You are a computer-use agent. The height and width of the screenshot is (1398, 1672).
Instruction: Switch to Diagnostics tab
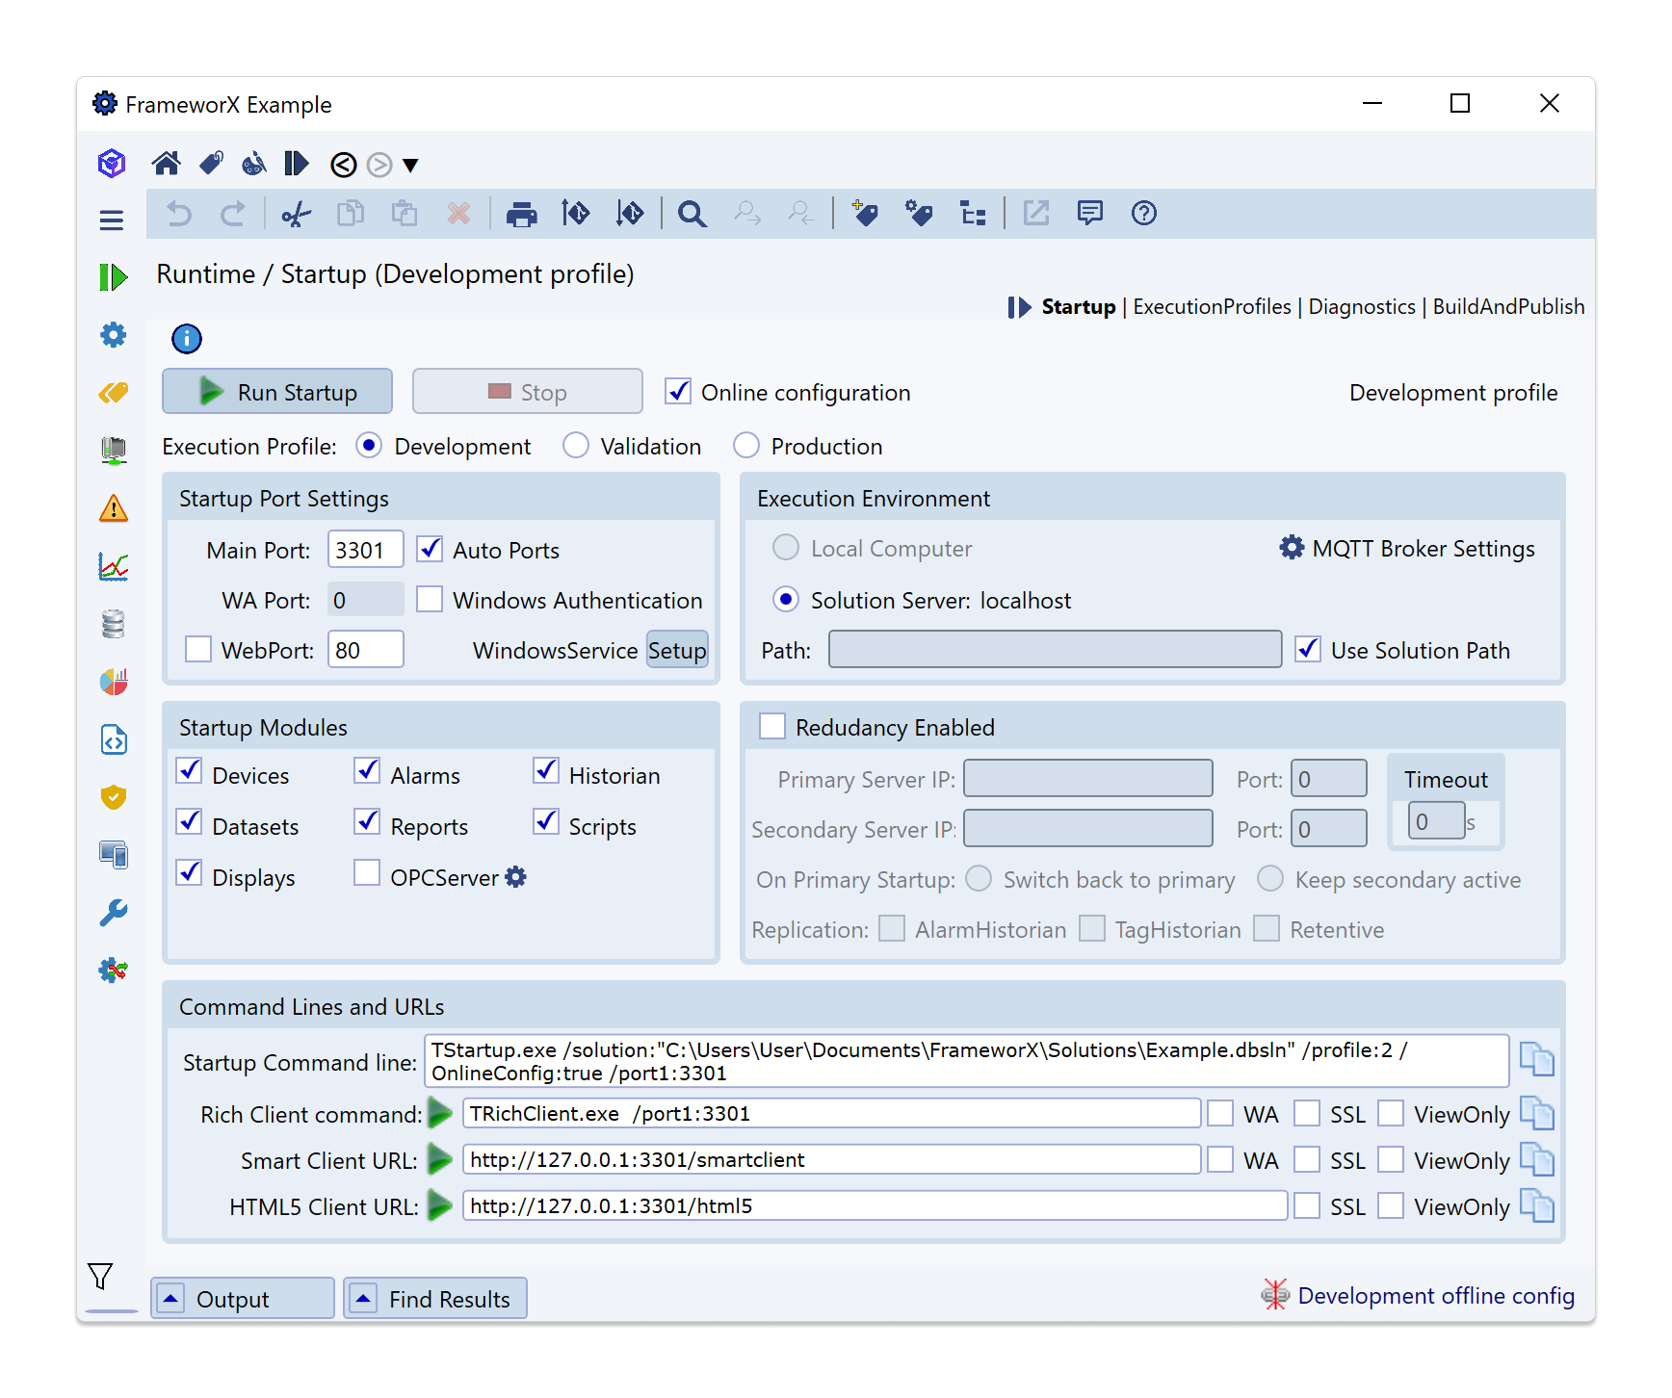point(1362,306)
